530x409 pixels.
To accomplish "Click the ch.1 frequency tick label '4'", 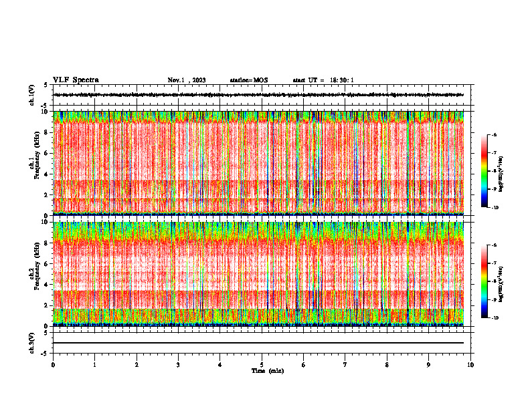I will pos(46,174).
